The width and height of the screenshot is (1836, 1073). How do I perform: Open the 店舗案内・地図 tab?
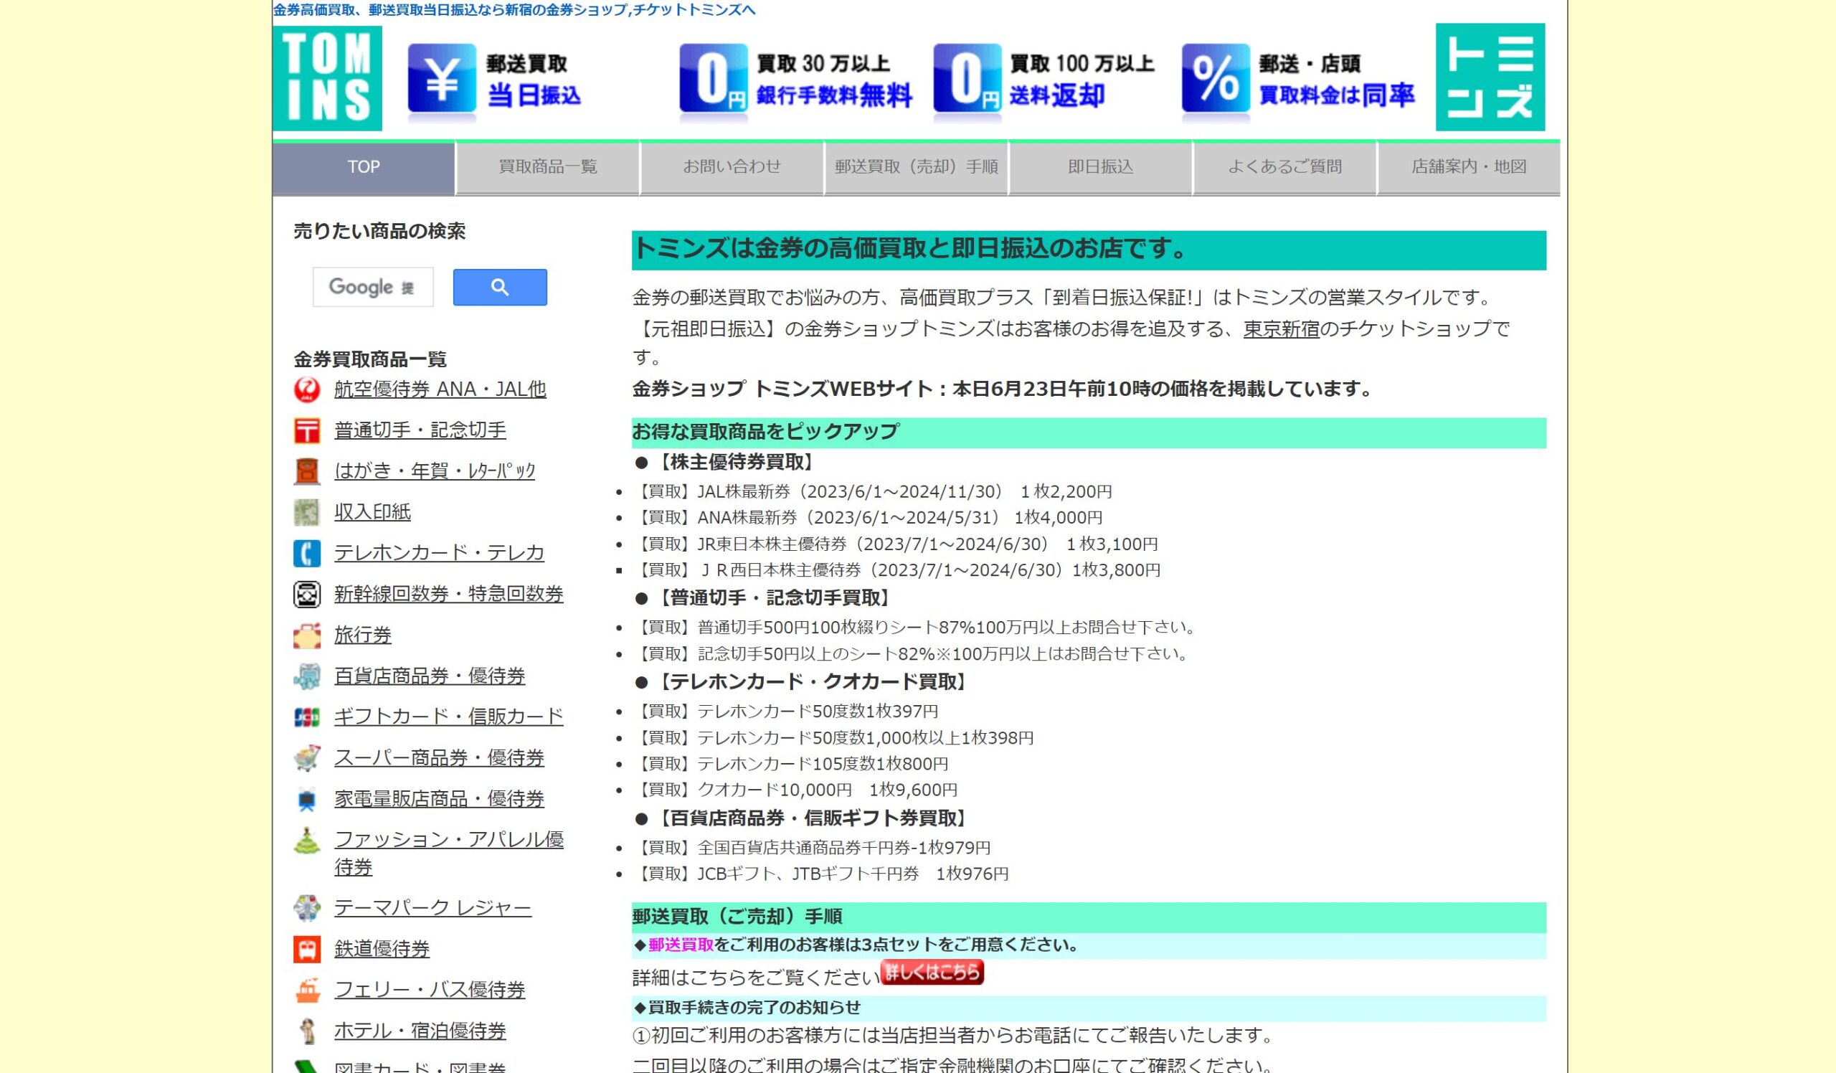1469,167
